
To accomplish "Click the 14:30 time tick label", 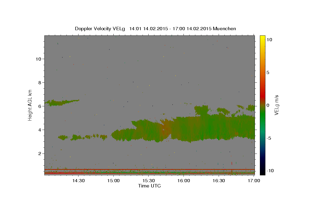I will click(78, 181).
